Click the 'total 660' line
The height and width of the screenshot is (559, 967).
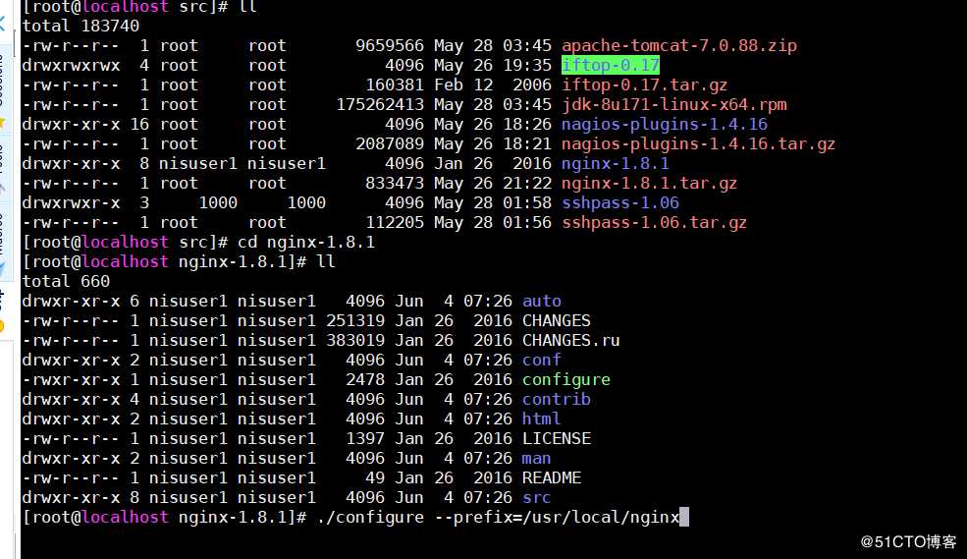pos(66,281)
